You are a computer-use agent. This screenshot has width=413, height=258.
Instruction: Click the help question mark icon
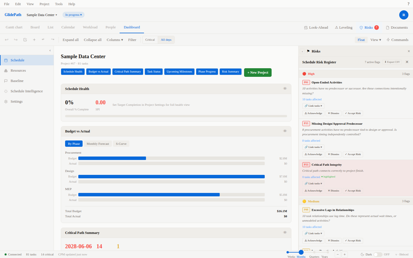click(x=408, y=4)
